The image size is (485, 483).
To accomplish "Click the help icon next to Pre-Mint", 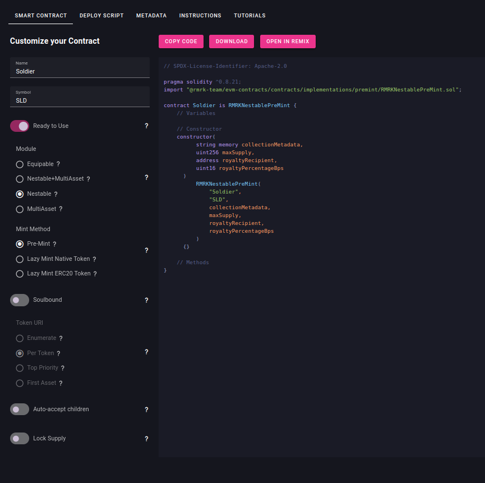I will point(54,244).
